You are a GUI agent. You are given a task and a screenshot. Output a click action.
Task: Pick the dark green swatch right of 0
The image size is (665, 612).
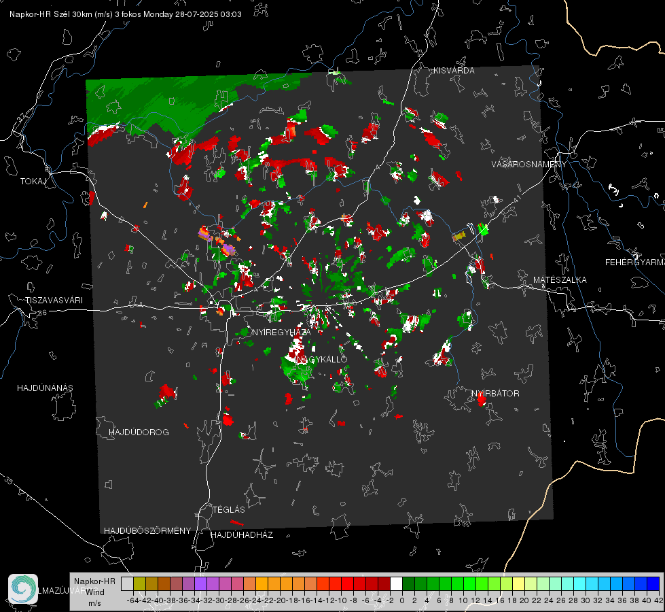coord(408,583)
